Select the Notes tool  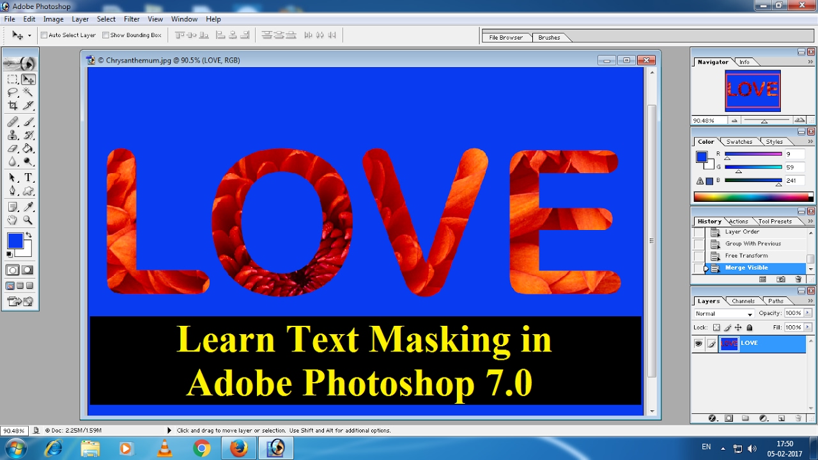[x=13, y=207]
